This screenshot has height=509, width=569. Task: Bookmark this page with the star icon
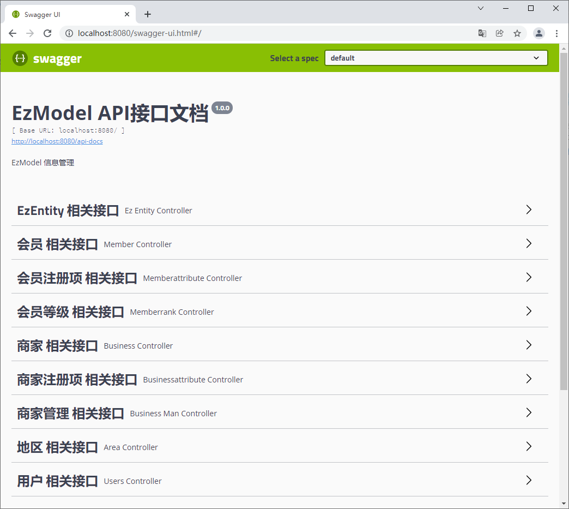(517, 33)
